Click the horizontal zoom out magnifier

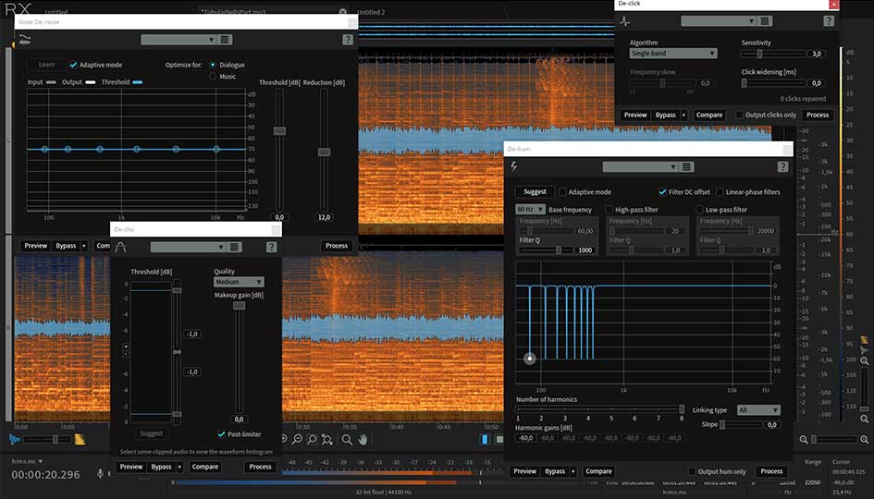(x=298, y=440)
